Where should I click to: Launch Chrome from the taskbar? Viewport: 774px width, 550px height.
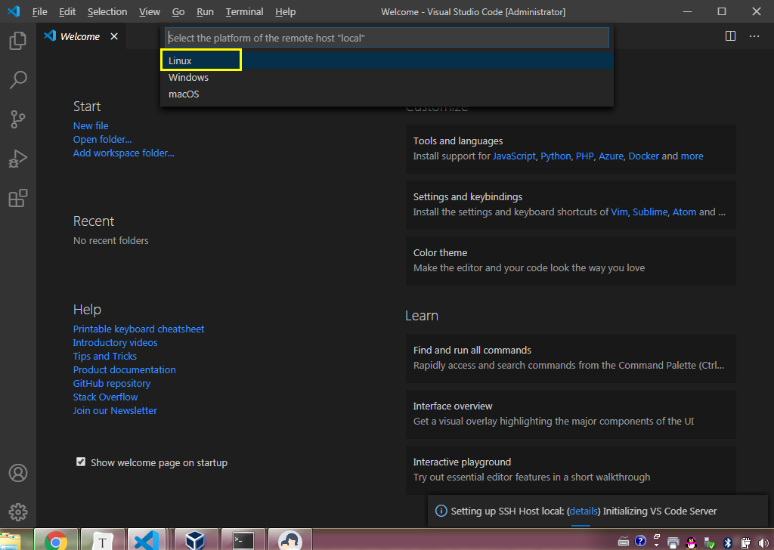click(56, 539)
